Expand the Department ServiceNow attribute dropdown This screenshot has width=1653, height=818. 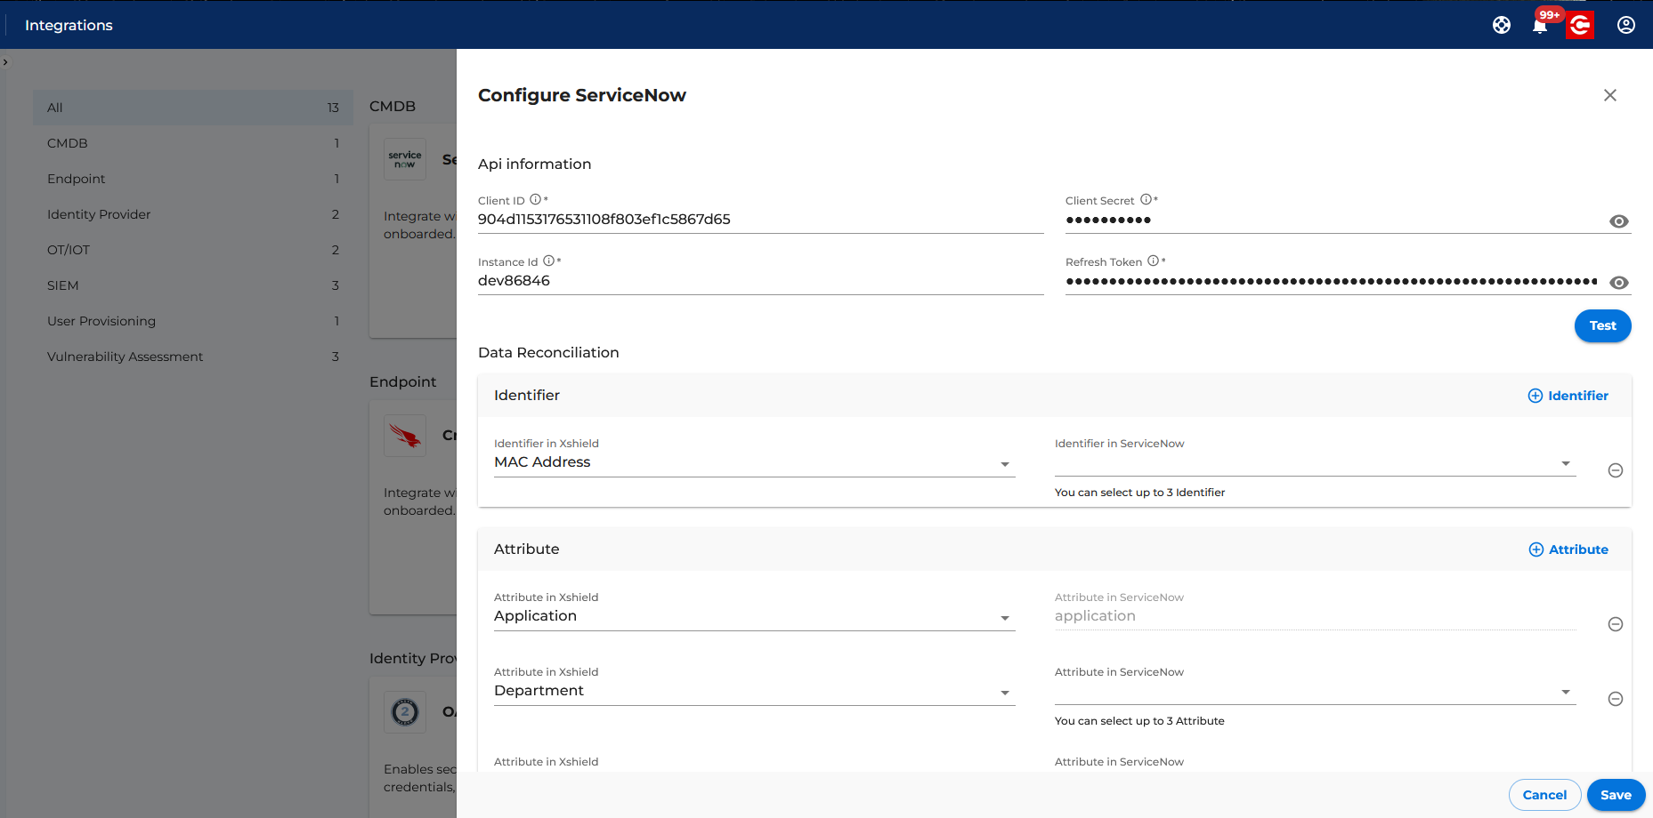coord(1566,692)
